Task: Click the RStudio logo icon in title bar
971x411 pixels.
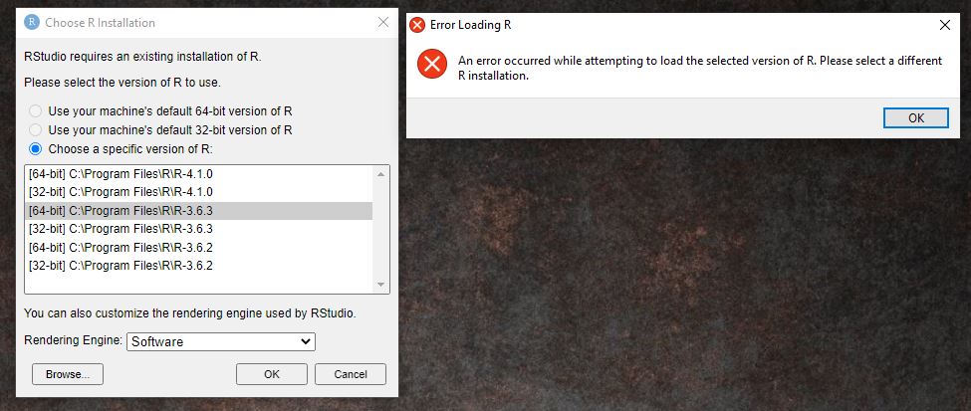Action: click(32, 22)
